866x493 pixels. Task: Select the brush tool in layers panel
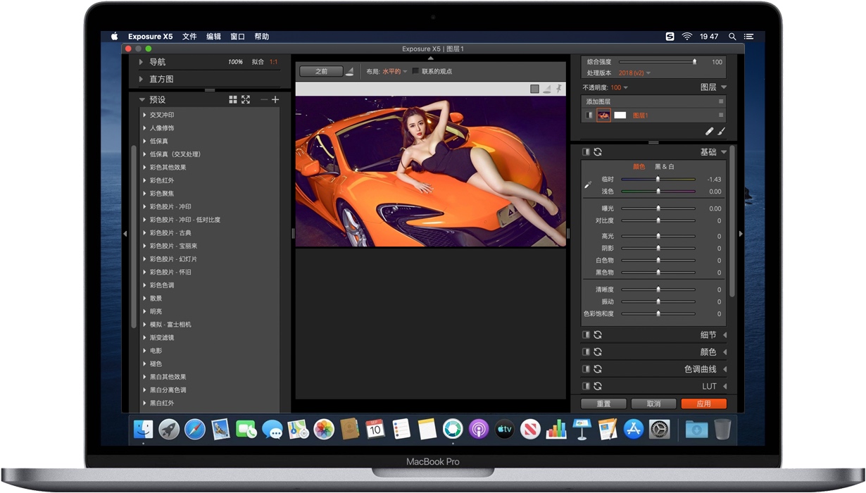[722, 131]
